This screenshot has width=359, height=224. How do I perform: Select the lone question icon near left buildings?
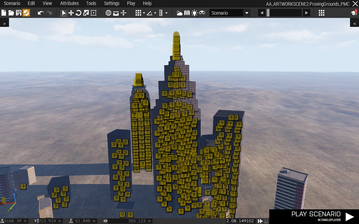click(x=23, y=186)
